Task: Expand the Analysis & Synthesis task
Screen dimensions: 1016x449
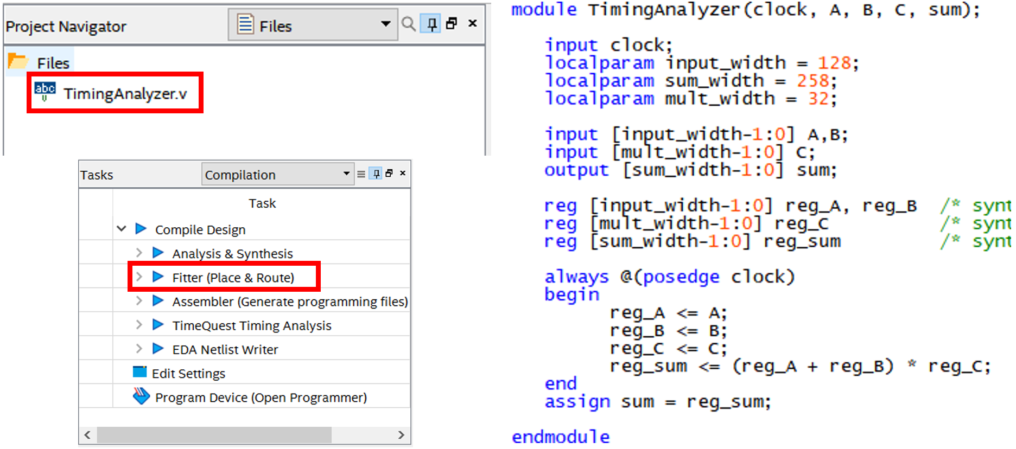Action: click(x=139, y=253)
